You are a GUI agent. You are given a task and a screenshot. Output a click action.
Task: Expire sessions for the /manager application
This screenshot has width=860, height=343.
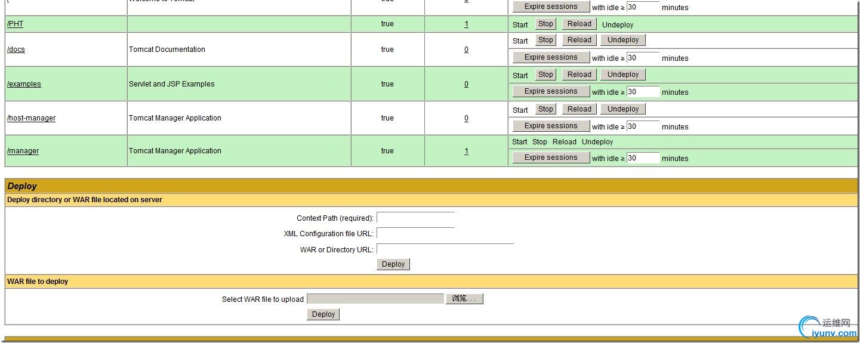(551, 157)
